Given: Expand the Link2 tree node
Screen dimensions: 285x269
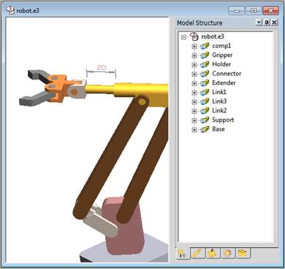Looking at the screenshot, I should [x=194, y=111].
